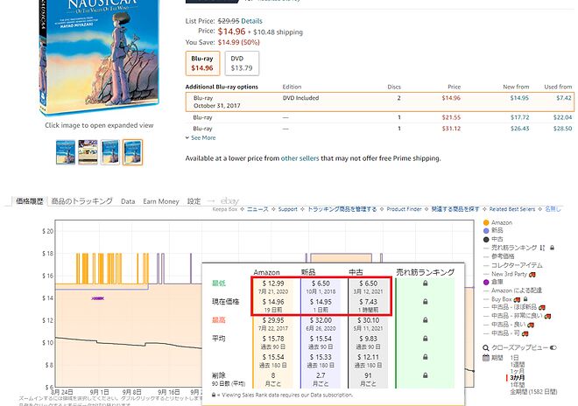Click the truck icon beside 中古品 - 非常に良い
Viewport: 578px width, 406px height.
547,316
